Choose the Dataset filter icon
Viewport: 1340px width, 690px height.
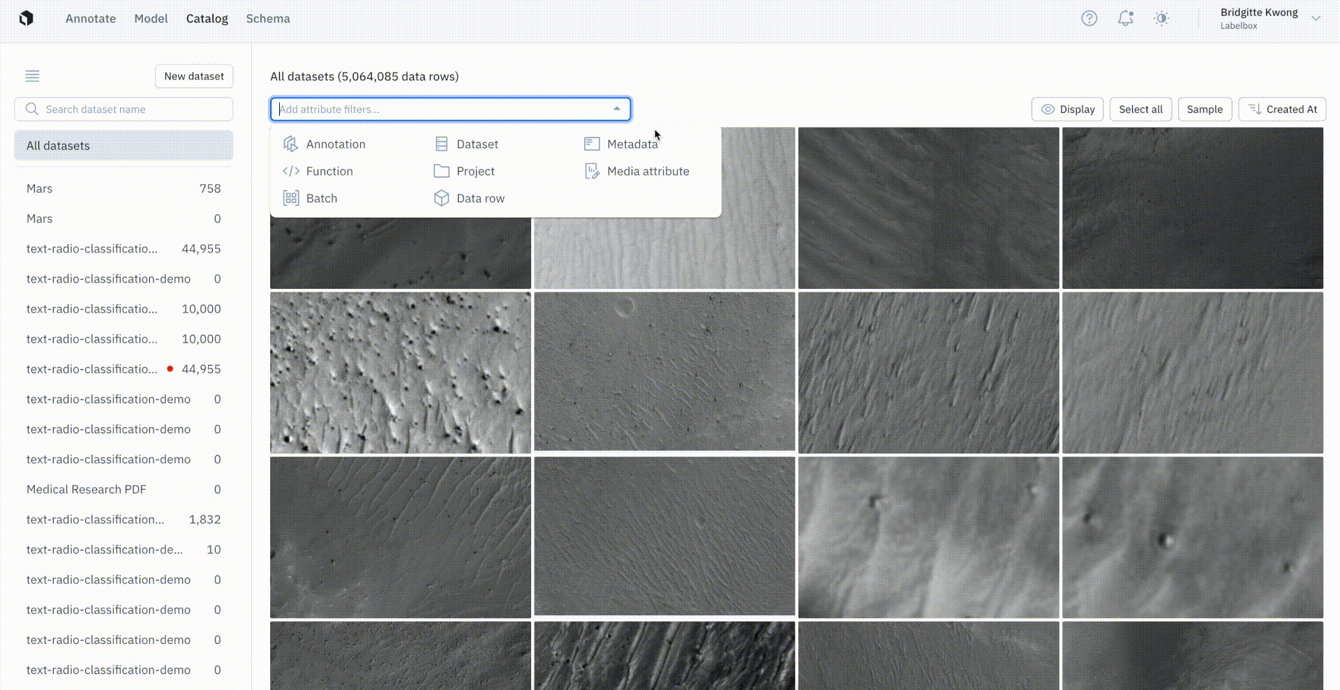point(441,144)
